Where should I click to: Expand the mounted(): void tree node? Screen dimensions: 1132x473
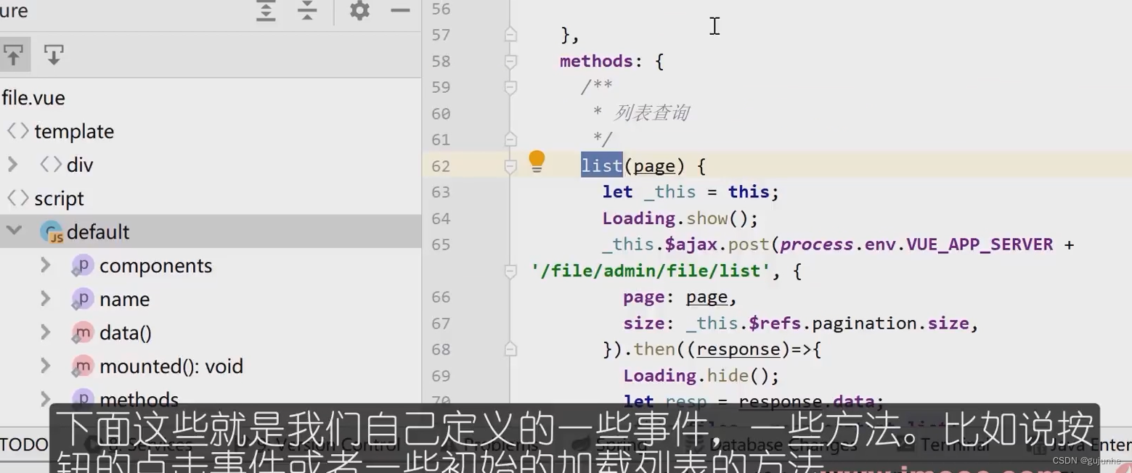coord(45,366)
